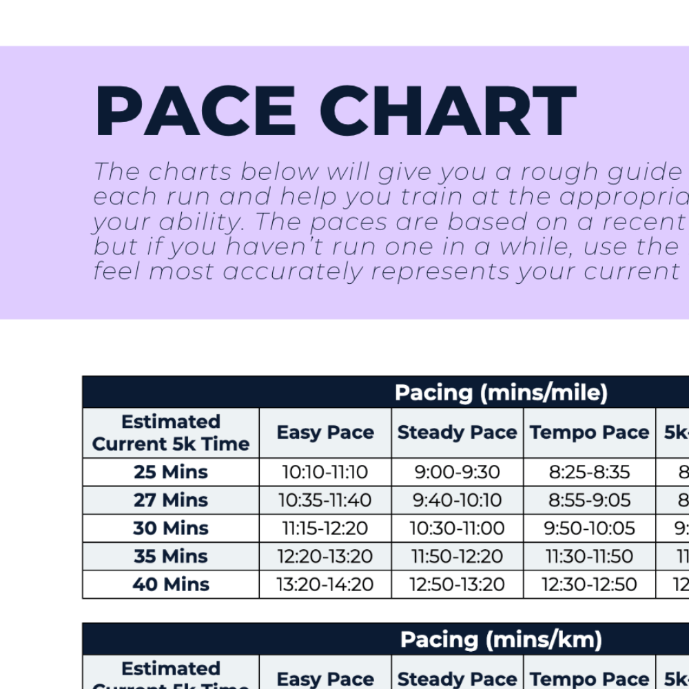
Task: Click Steady Pace header in mins/mile table
Action: point(457,433)
